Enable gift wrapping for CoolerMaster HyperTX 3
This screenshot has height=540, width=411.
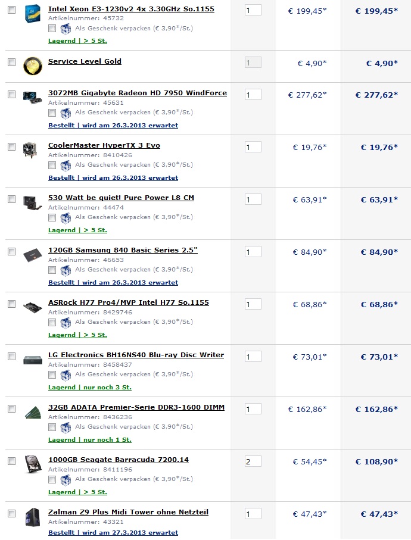tap(52, 165)
